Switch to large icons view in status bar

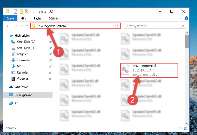pyautogui.click(x=185, y=129)
